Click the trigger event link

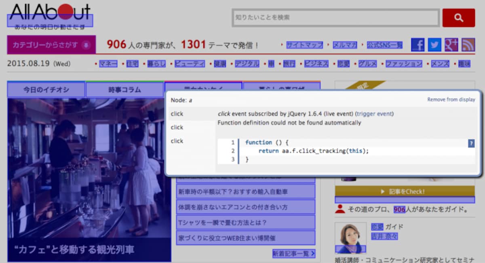(375, 114)
